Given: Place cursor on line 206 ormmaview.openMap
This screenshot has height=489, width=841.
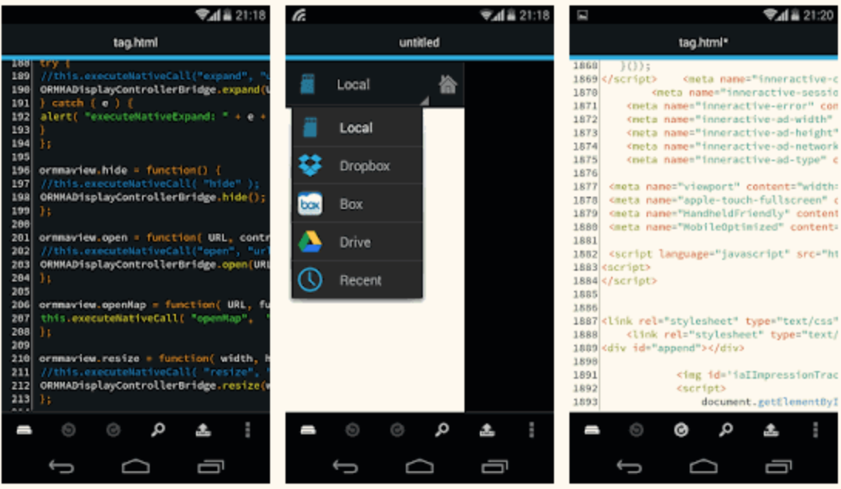Looking at the screenshot, I should [154, 305].
